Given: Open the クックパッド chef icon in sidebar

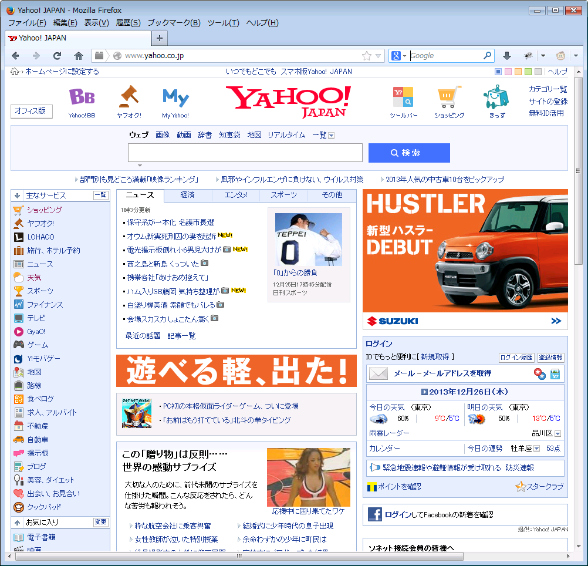Looking at the screenshot, I should click(x=18, y=507).
